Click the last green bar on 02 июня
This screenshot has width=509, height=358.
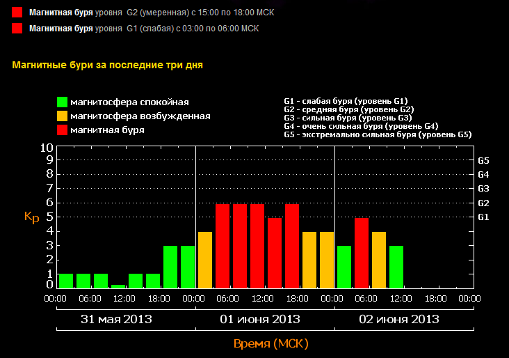click(396, 267)
